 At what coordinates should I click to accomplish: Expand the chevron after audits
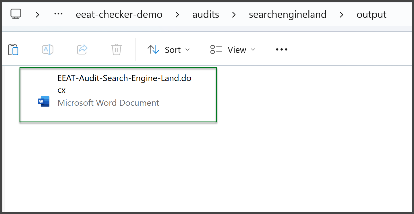tap(234, 14)
